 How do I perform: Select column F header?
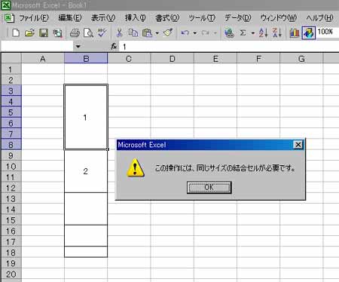[258, 59]
